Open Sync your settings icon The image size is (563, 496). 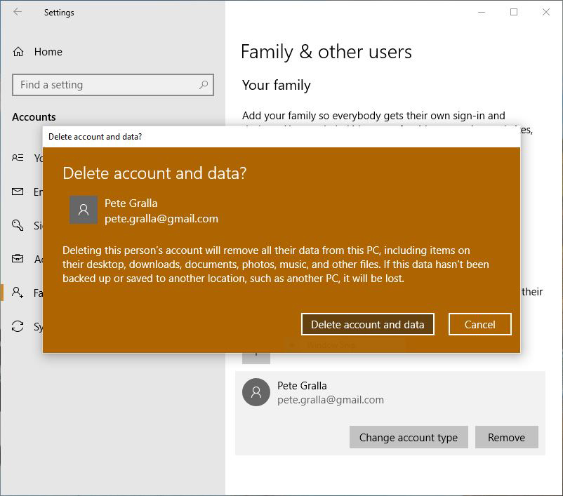pyautogui.click(x=18, y=326)
